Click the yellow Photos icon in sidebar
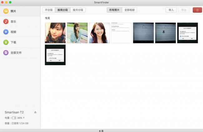The image size is (203, 132). (x=6, y=11)
